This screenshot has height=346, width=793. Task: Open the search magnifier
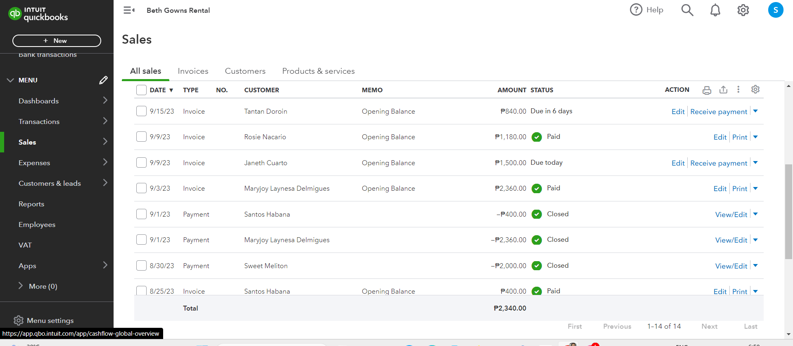click(x=687, y=10)
